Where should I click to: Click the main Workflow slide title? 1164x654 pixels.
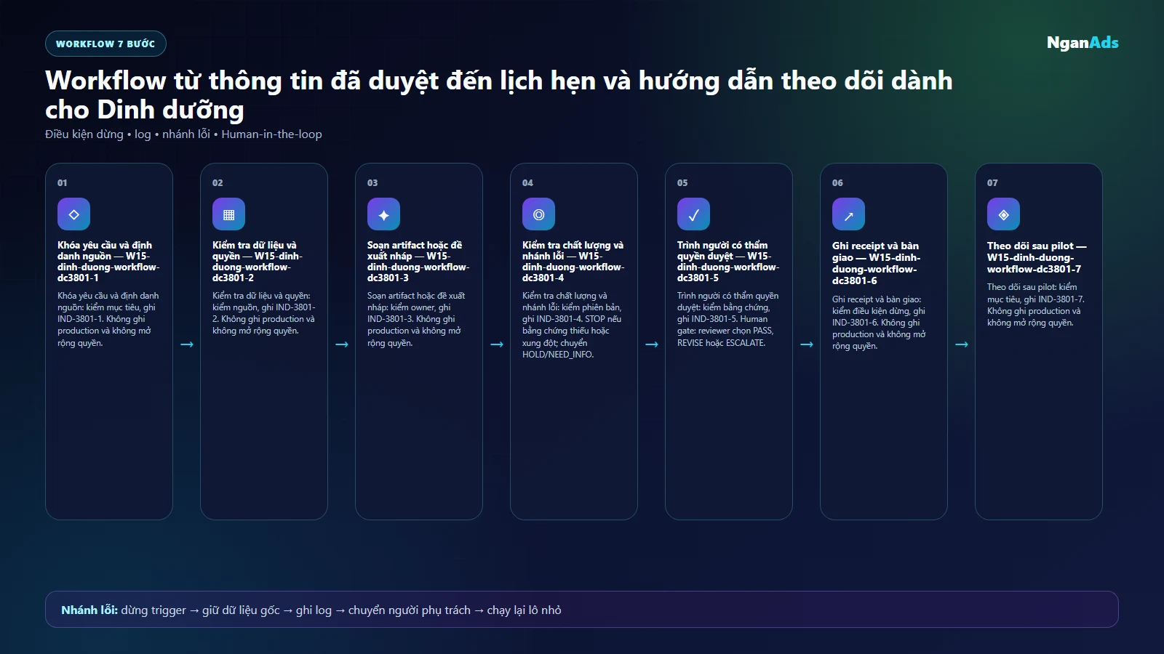coord(499,94)
